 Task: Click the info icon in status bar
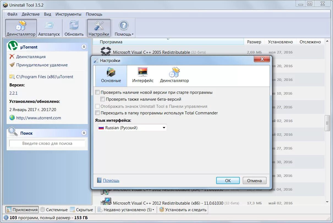click(x=6, y=218)
